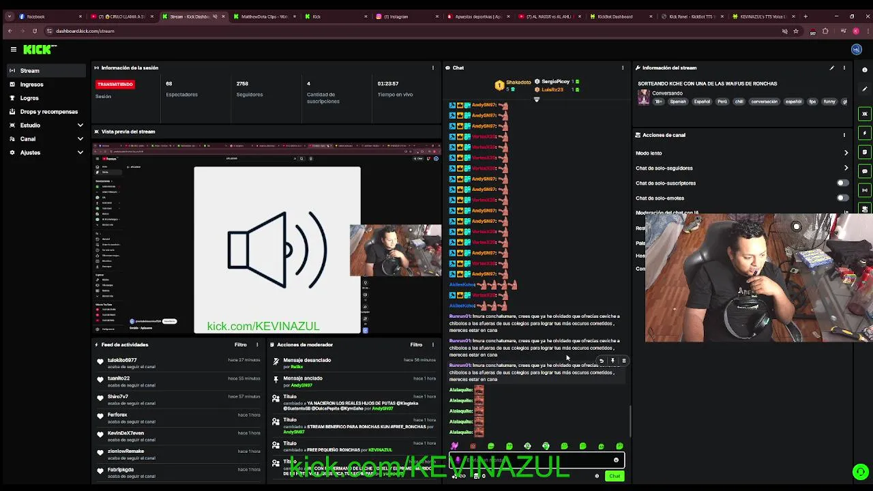Image resolution: width=873 pixels, height=491 pixels.
Task: Click the chill stream tag
Action: [x=739, y=102]
